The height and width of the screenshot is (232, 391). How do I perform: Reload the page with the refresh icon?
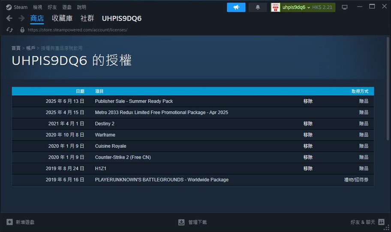(x=9, y=30)
